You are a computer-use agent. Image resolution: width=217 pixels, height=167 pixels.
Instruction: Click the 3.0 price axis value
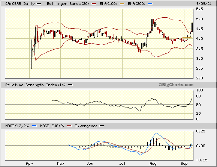pos(199,59)
